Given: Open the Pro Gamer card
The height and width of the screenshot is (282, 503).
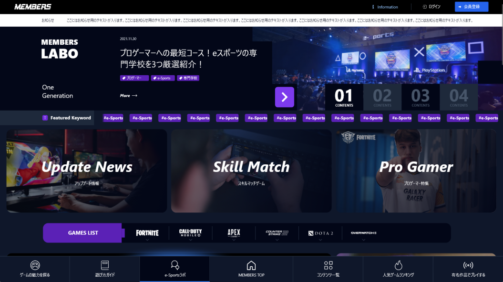Looking at the screenshot, I should coord(416,171).
